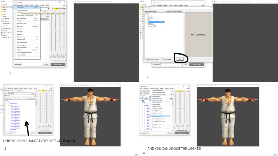Click 'Look into cam' in bone-tree window
Image resolution: width=278 pixels, height=156 pixels.
(33, 98)
